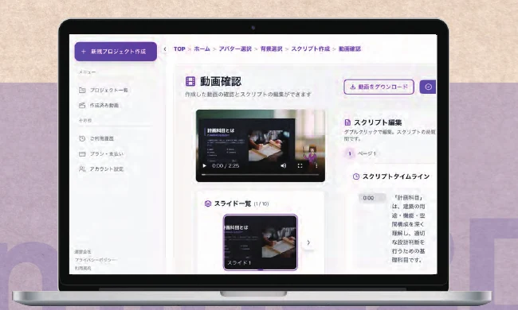Enter fullscreen on the video player
The image size is (518, 310).
click(x=300, y=165)
